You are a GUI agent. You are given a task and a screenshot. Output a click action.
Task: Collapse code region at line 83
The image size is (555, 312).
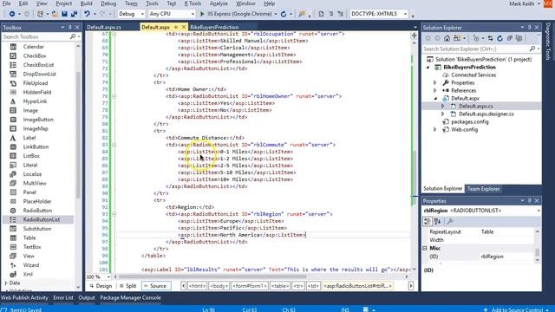[x=114, y=145]
